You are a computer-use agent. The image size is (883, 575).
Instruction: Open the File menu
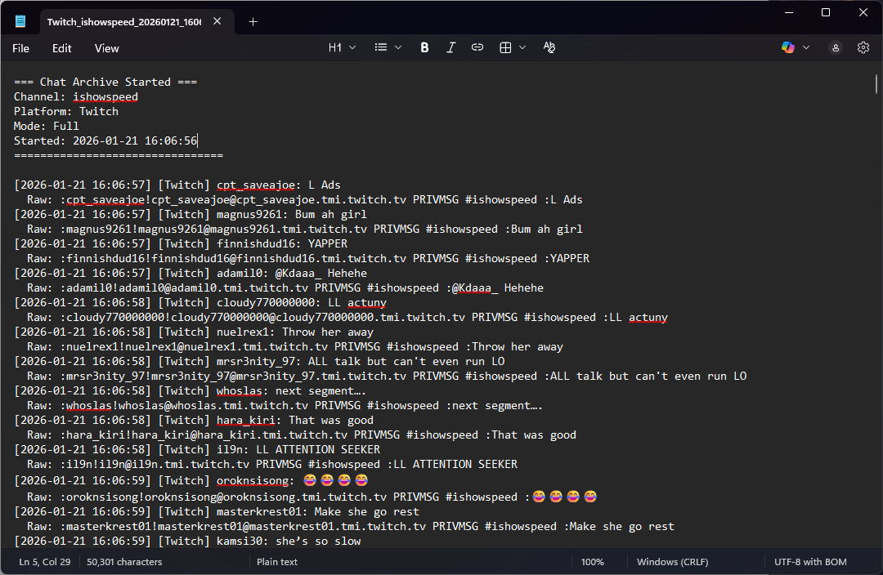coord(21,48)
